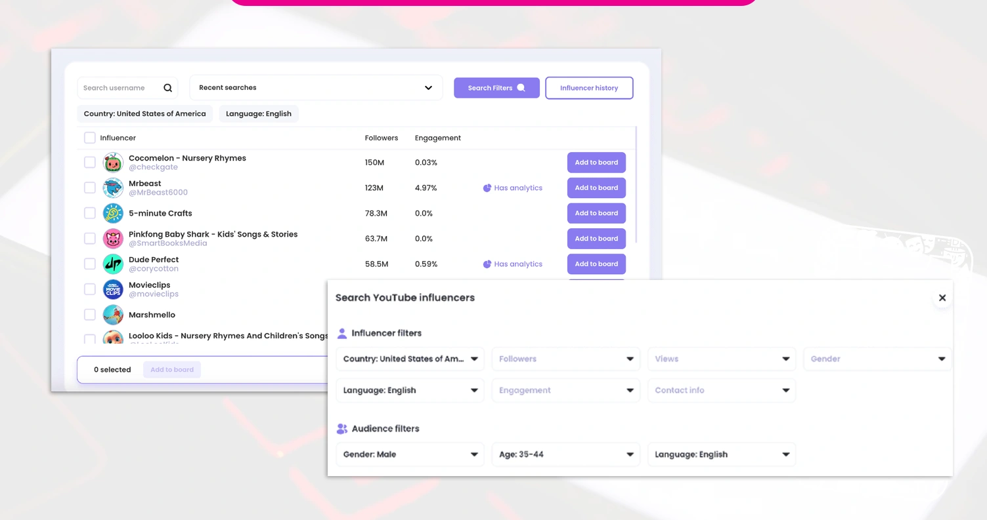Click the group icon next to Audience filters
The image size is (987, 520).
[x=341, y=428]
